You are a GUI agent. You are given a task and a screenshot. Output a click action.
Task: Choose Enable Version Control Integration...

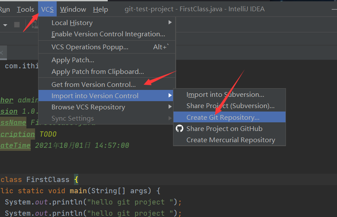108,34
